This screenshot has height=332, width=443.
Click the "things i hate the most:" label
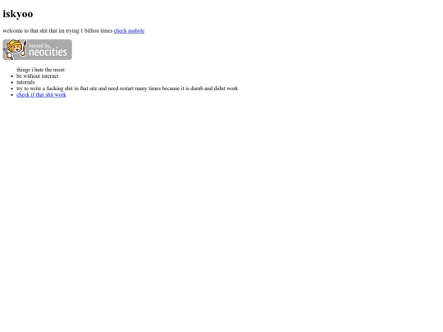point(41,70)
